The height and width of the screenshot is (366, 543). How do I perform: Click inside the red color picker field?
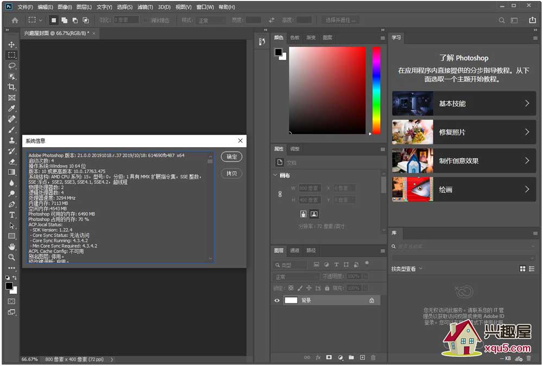[327, 90]
